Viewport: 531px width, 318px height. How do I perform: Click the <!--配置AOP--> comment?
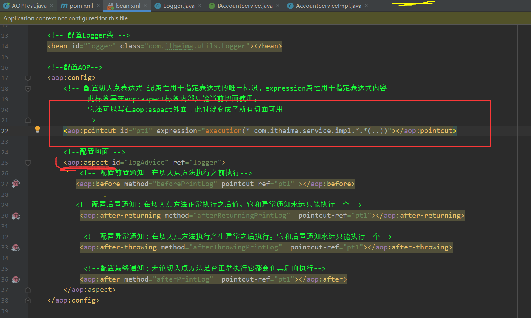tap(75, 67)
